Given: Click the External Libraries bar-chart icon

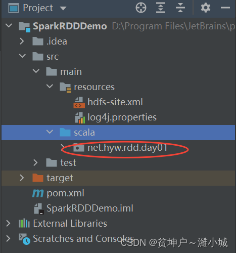Looking at the screenshot, I should point(24,223).
